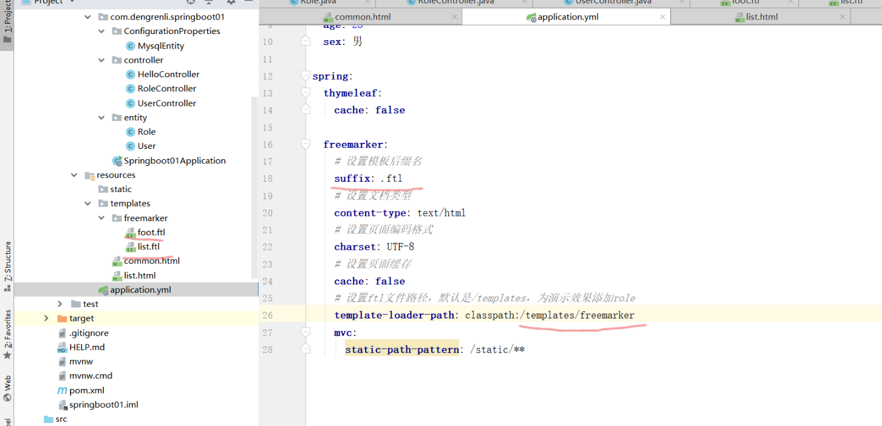This screenshot has width=882, height=426.
Task: Collapse the com.dengrenli.springboot01 package
Action: tap(88, 17)
